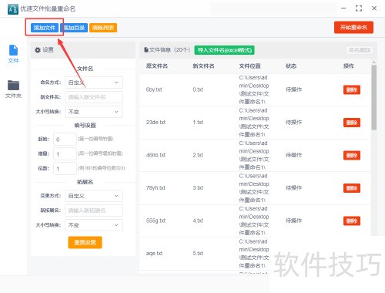Click the 新文件名 input field

click(x=94, y=97)
